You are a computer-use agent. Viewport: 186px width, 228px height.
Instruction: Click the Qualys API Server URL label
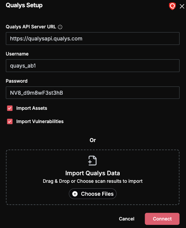(31, 27)
